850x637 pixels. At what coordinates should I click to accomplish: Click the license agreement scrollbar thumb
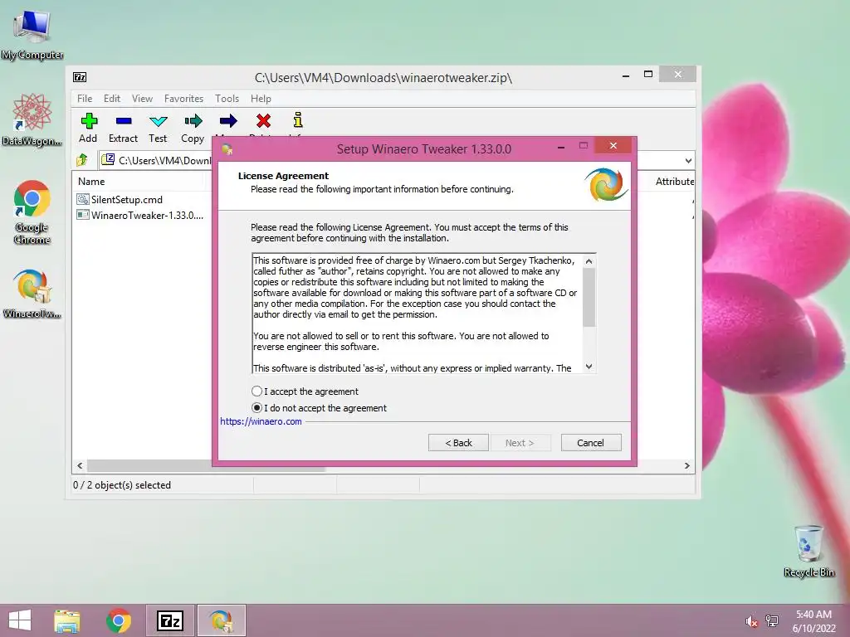point(589,297)
